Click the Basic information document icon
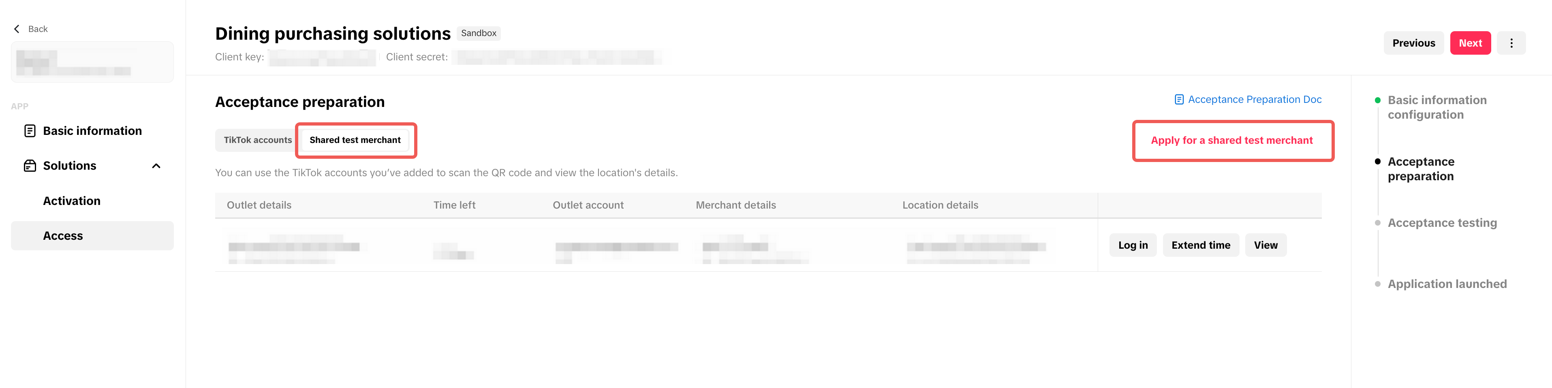Screen dimensions: 1552x388 click(30, 131)
